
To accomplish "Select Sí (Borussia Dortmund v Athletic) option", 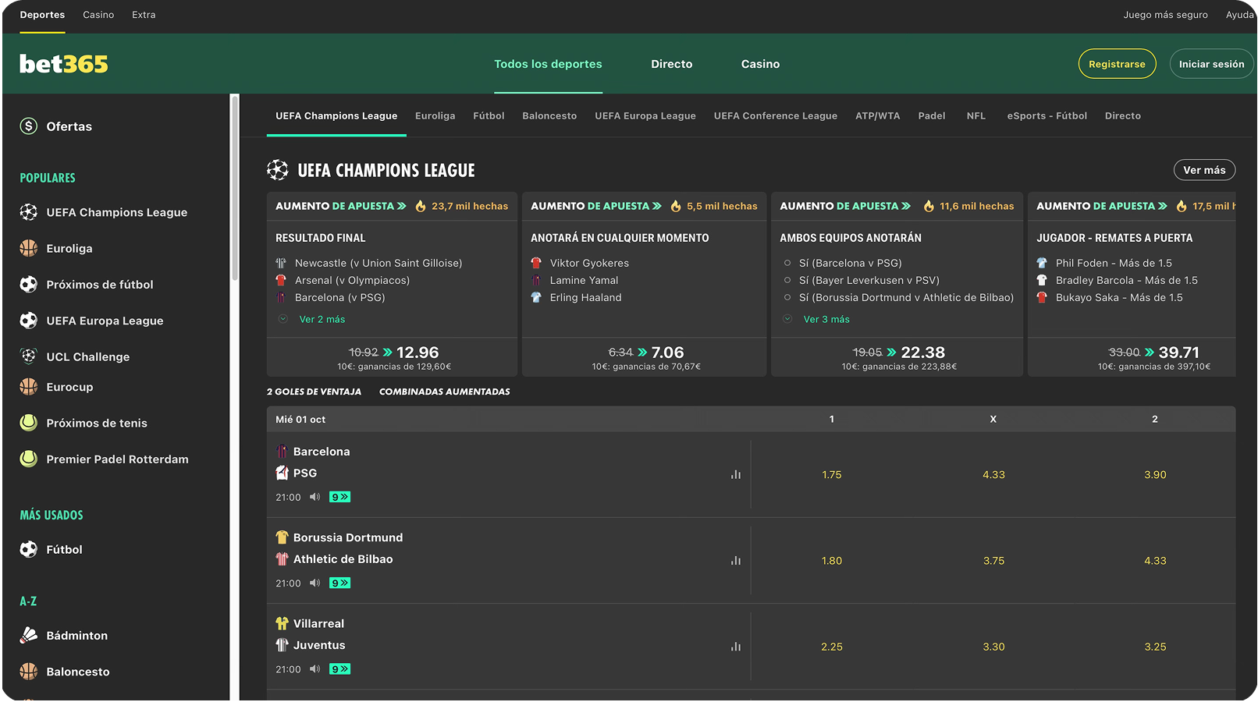I will (787, 297).
